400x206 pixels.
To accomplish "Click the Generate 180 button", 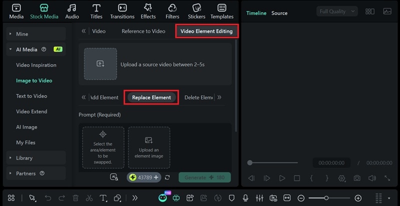I will coord(204,177).
